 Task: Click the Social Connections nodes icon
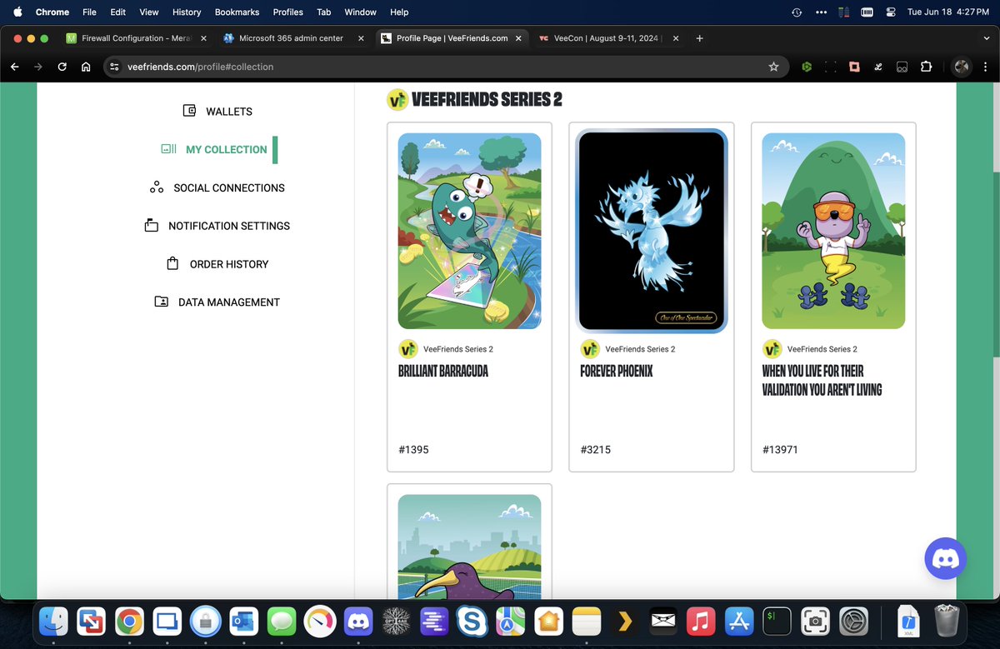pyautogui.click(x=157, y=187)
